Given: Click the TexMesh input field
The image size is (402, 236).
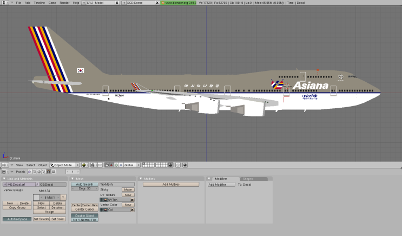Looking at the screenshot, I should [x=117, y=184].
